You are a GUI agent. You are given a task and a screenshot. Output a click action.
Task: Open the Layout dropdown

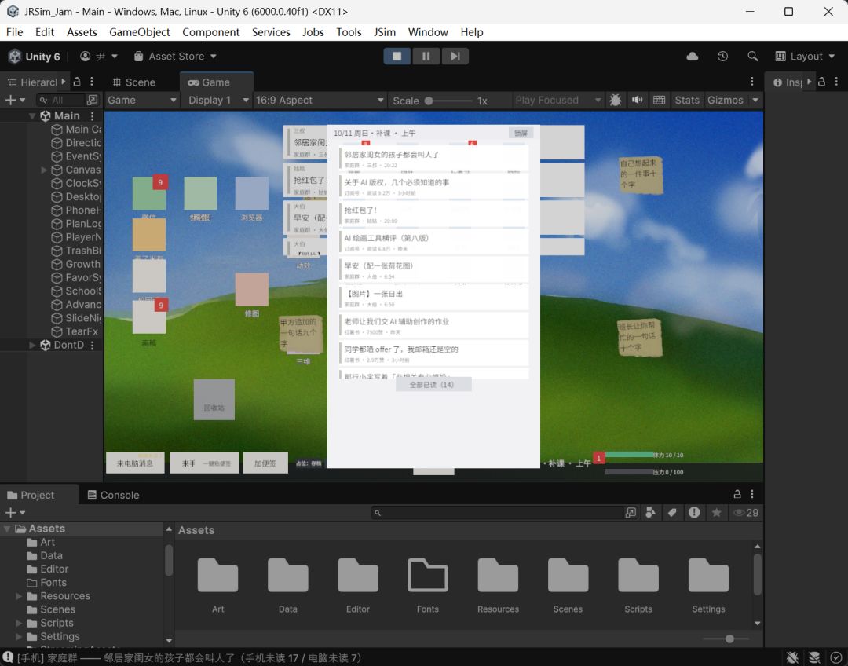point(806,57)
